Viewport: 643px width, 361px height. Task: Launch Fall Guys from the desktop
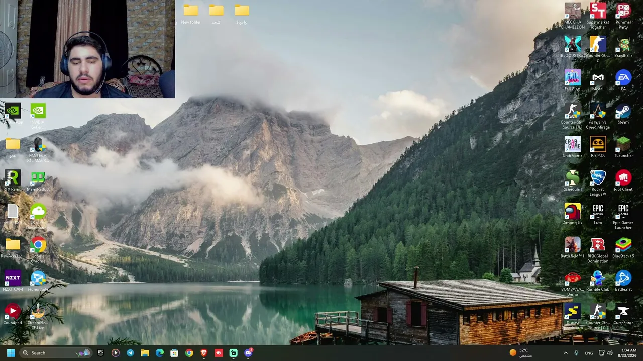coord(572,81)
